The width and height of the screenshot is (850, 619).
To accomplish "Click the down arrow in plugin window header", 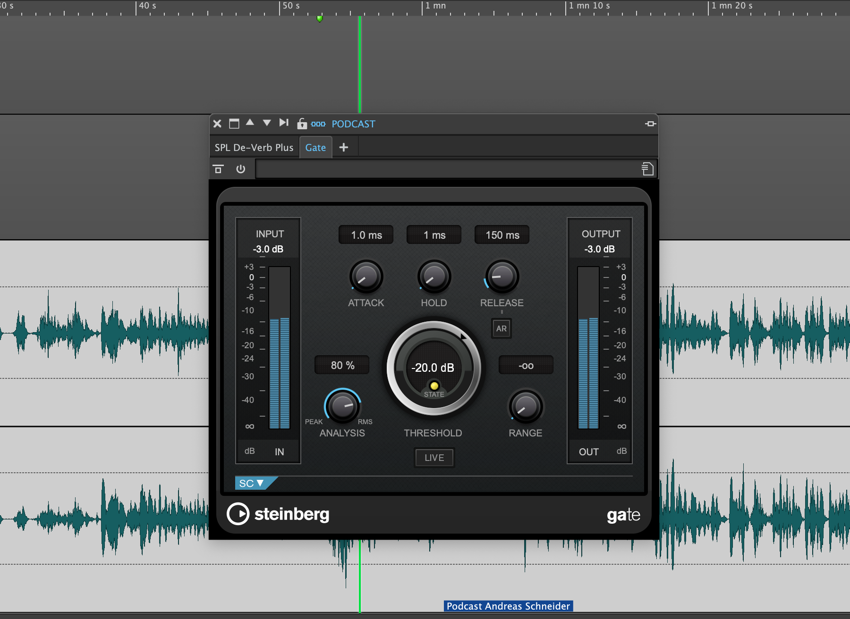I will click(267, 123).
